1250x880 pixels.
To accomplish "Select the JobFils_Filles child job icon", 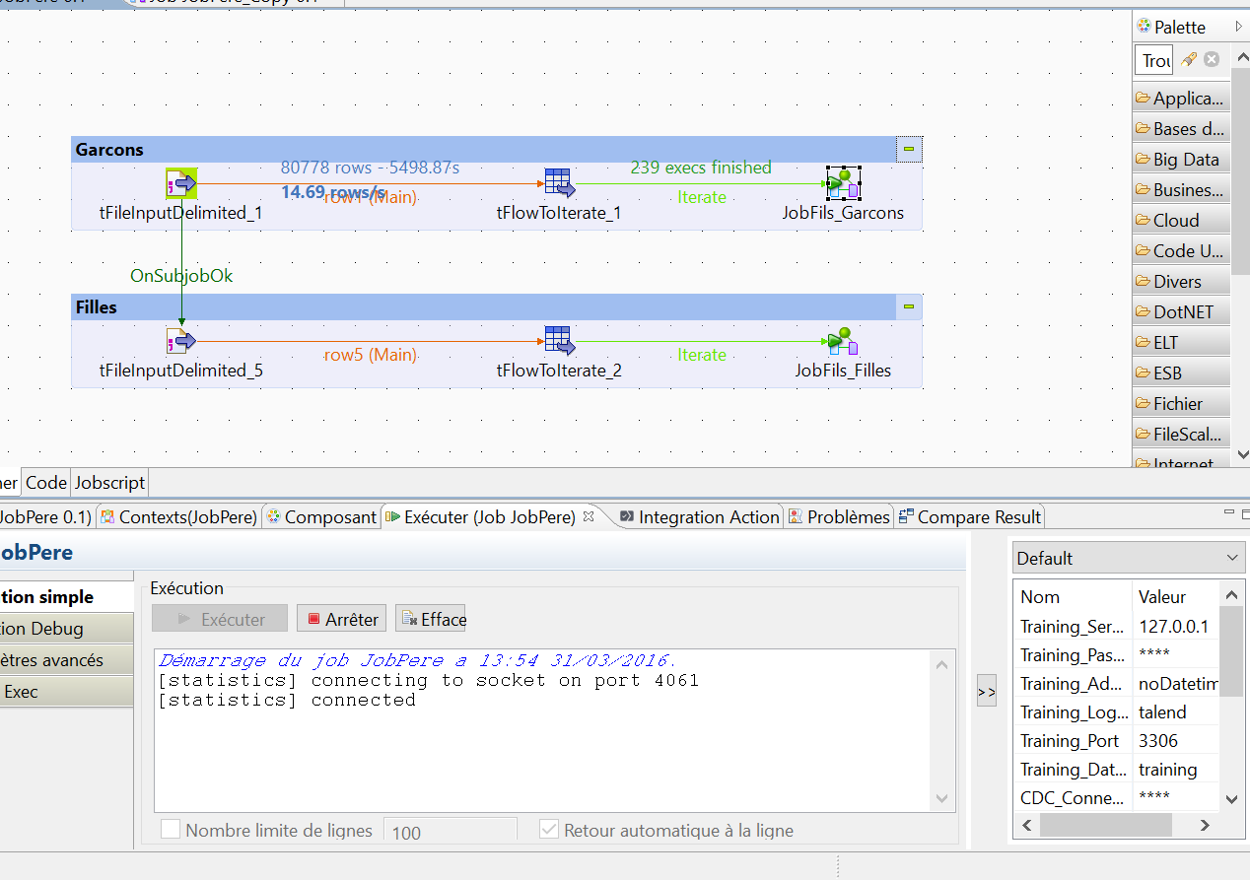I will (x=843, y=339).
